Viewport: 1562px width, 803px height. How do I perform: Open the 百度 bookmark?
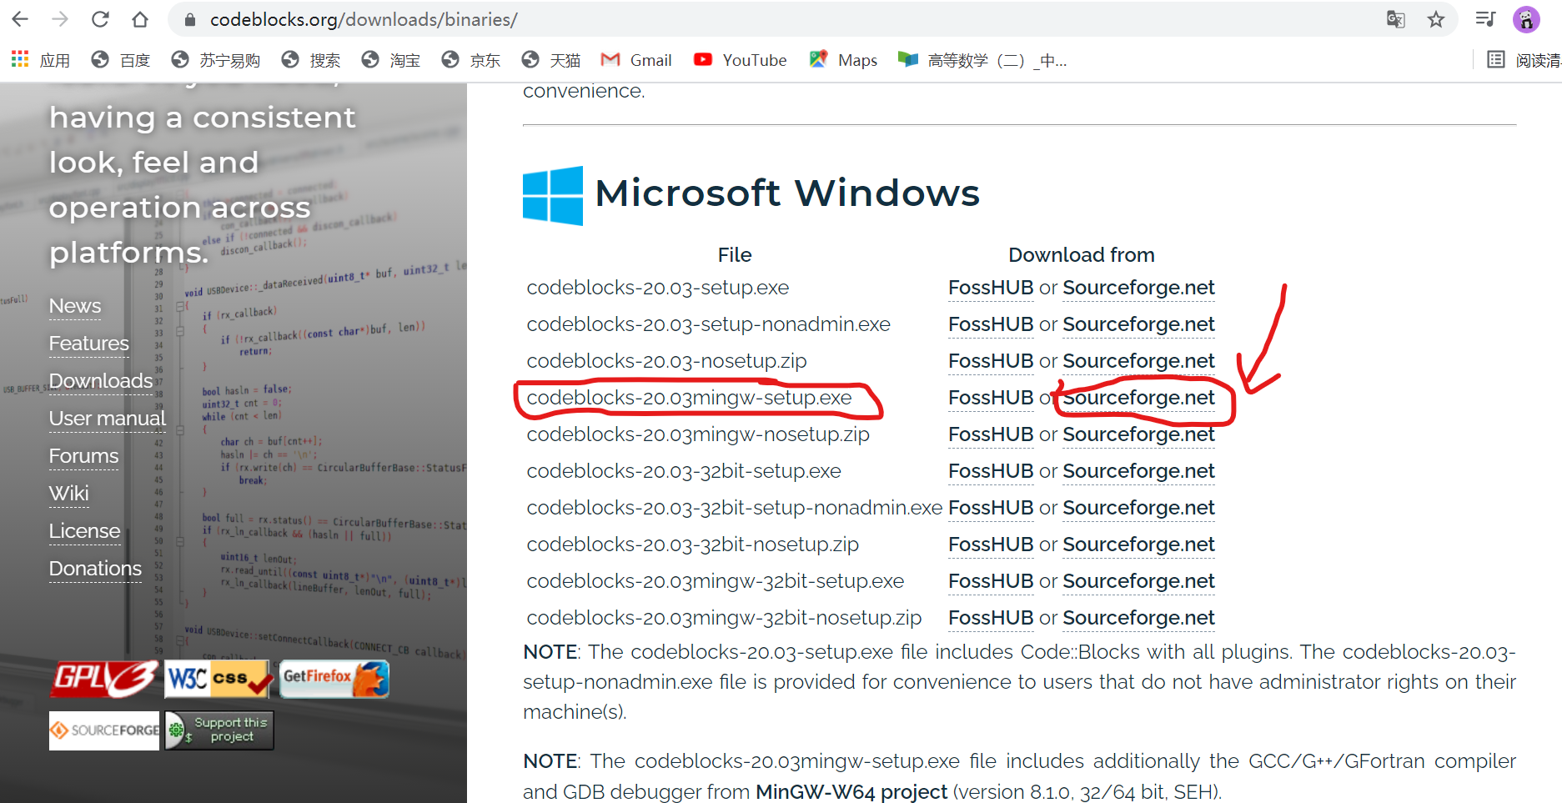(x=121, y=60)
